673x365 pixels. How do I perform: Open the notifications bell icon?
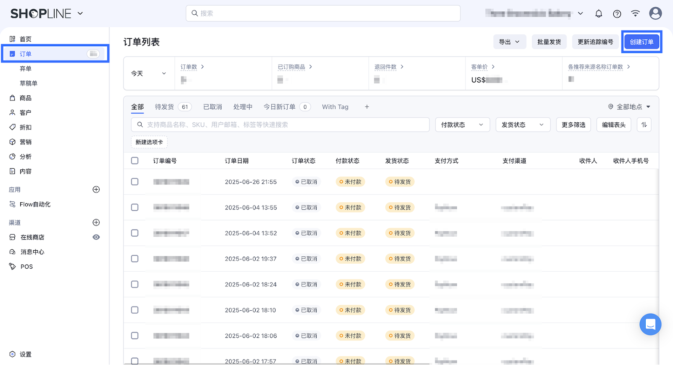599,13
